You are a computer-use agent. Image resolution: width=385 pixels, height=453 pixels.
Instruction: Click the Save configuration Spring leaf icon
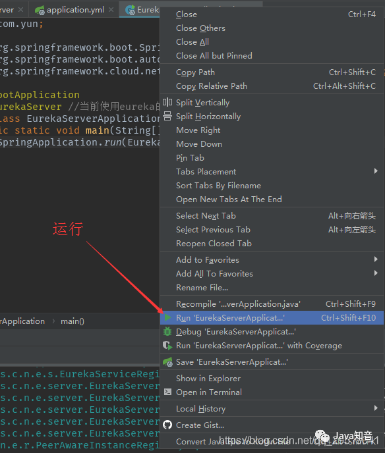[x=167, y=362]
